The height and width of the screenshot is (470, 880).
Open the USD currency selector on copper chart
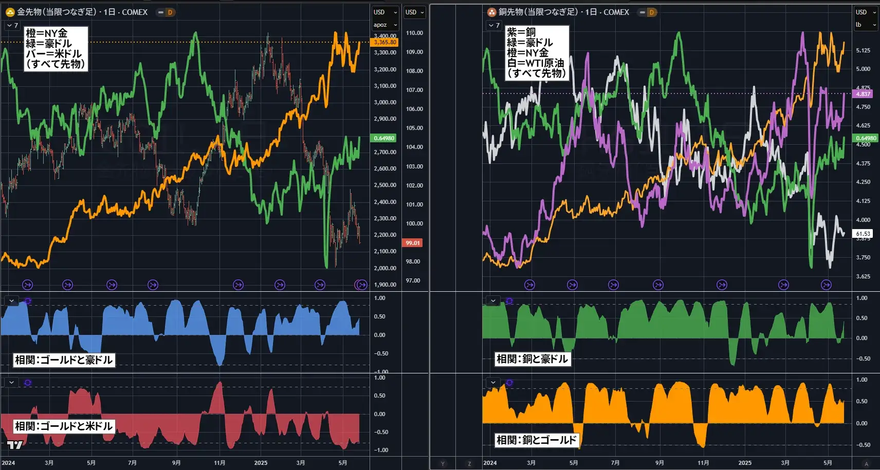pos(866,12)
